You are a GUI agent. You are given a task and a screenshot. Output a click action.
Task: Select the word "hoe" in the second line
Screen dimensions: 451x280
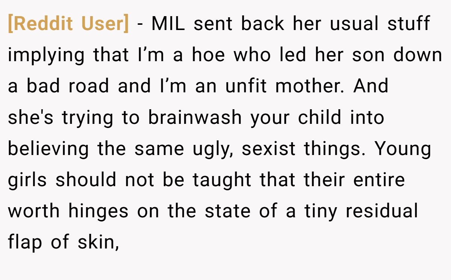[x=208, y=55]
